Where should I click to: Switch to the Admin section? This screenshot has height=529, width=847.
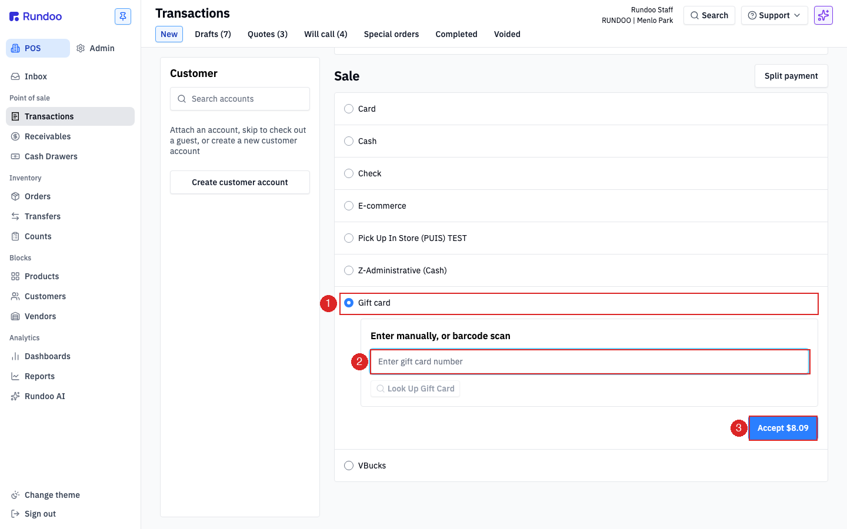coord(96,48)
